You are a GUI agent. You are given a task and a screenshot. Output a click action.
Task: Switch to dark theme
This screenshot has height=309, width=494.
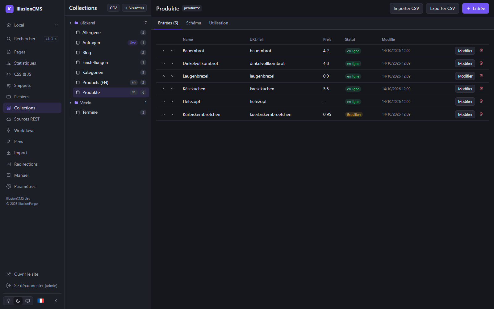click(18, 301)
